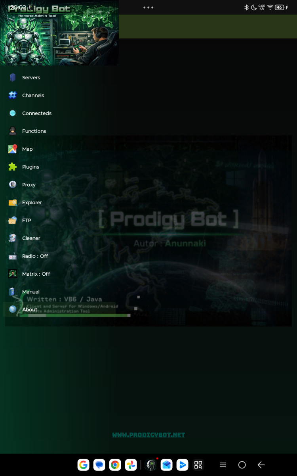Open the Manual menu entry
The height and width of the screenshot is (476, 297).
59,292
